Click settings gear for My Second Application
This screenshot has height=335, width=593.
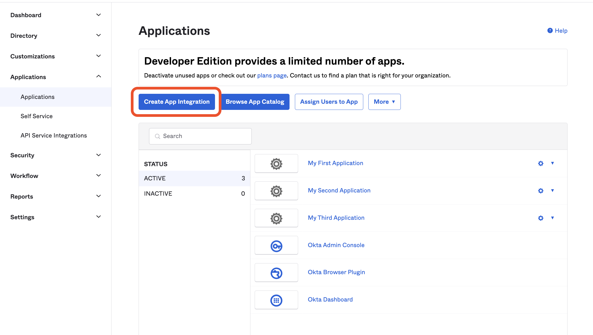(x=540, y=190)
